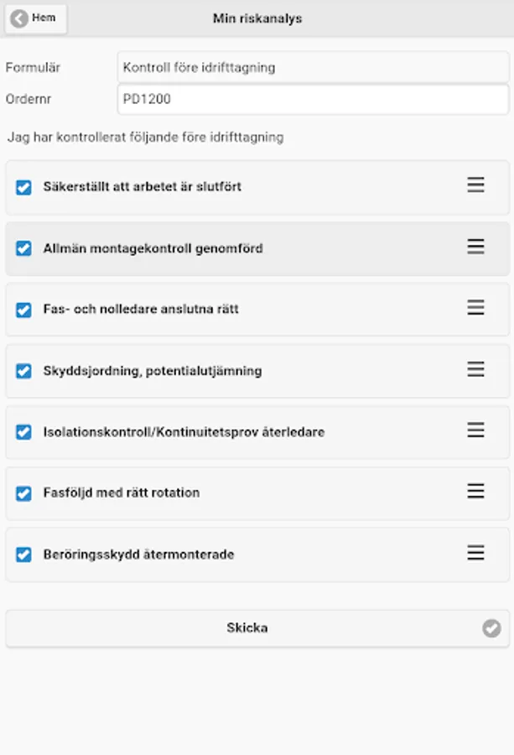Click the checkmark icon on the Skicka bar

pyautogui.click(x=491, y=627)
